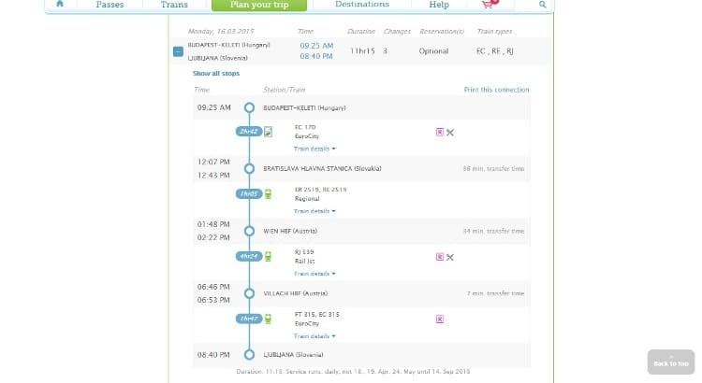The width and height of the screenshot is (702, 383).
Task: Click dining icon next to EC 170
Action: pyautogui.click(x=450, y=133)
